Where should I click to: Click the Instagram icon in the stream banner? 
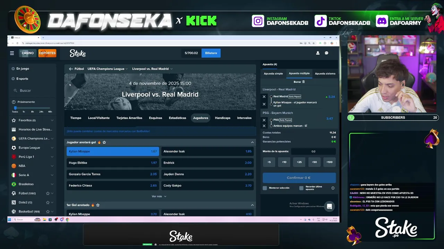258,21
